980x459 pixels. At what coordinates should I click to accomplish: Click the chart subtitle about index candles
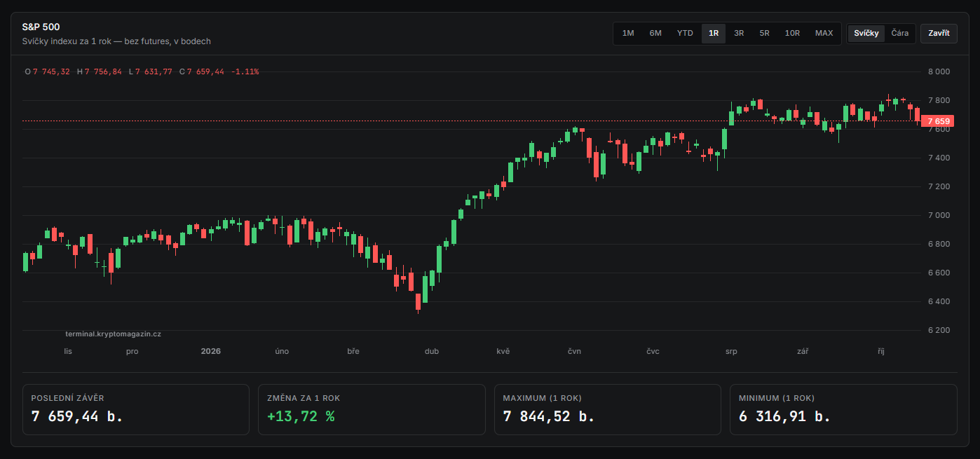[x=116, y=41]
